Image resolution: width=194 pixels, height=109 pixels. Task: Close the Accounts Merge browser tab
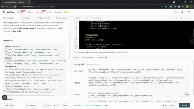pyautogui.click(x=29, y=2)
